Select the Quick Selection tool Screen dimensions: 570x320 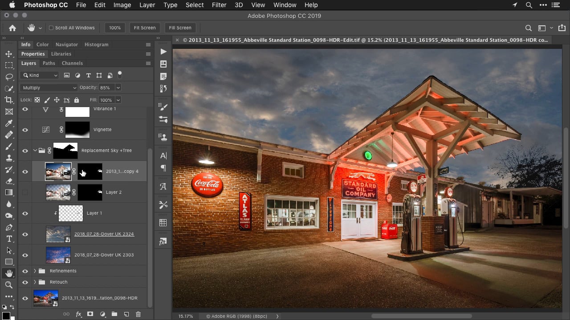9,88
